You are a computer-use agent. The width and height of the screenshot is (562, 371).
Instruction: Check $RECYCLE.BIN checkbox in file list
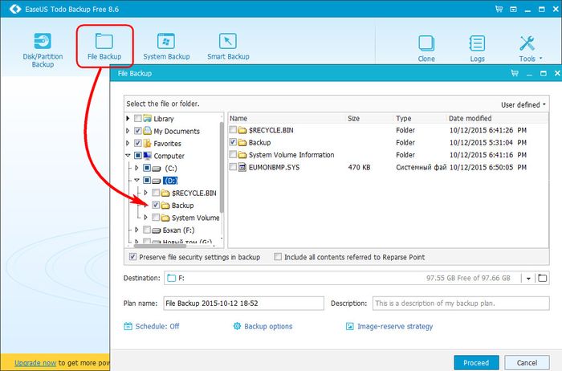pos(233,130)
